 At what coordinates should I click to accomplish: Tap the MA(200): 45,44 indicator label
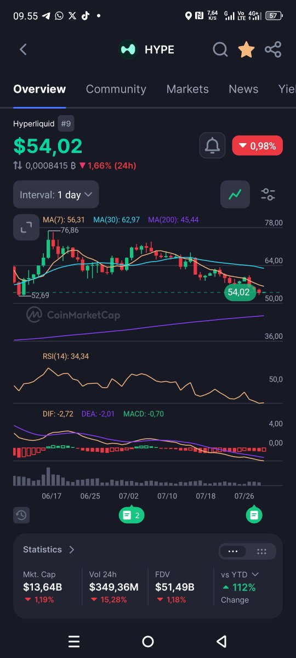pyautogui.click(x=173, y=219)
